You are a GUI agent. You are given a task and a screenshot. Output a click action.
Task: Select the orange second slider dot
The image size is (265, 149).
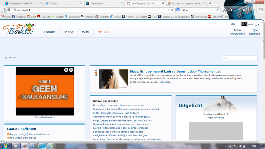coord(96,73)
